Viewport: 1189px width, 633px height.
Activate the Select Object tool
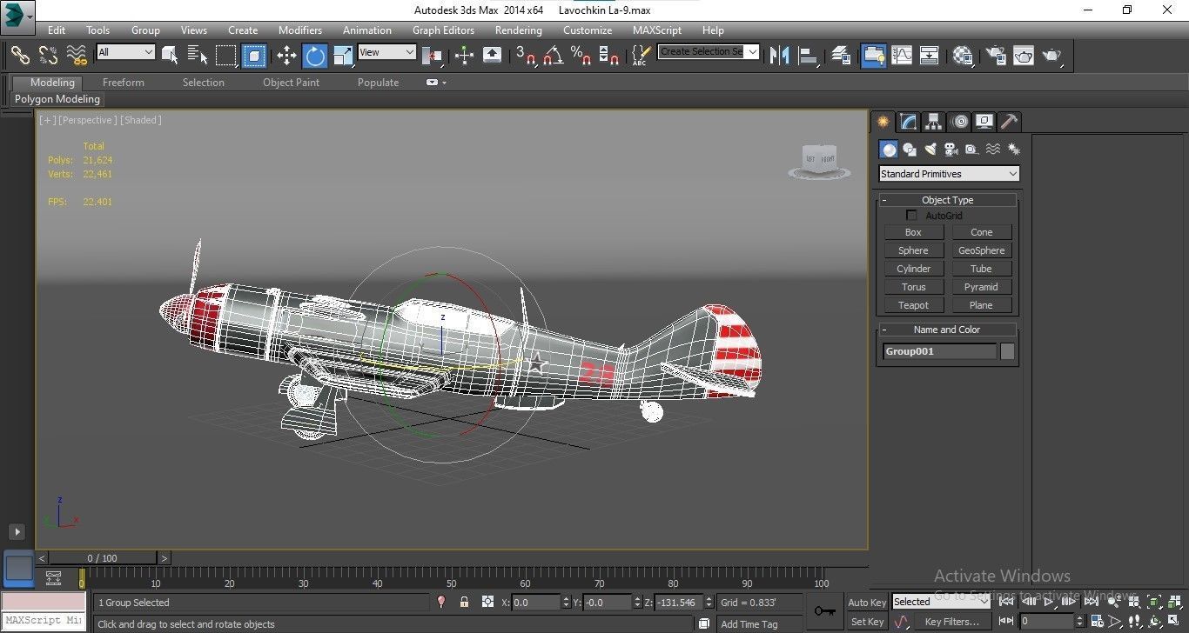pos(170,56)
